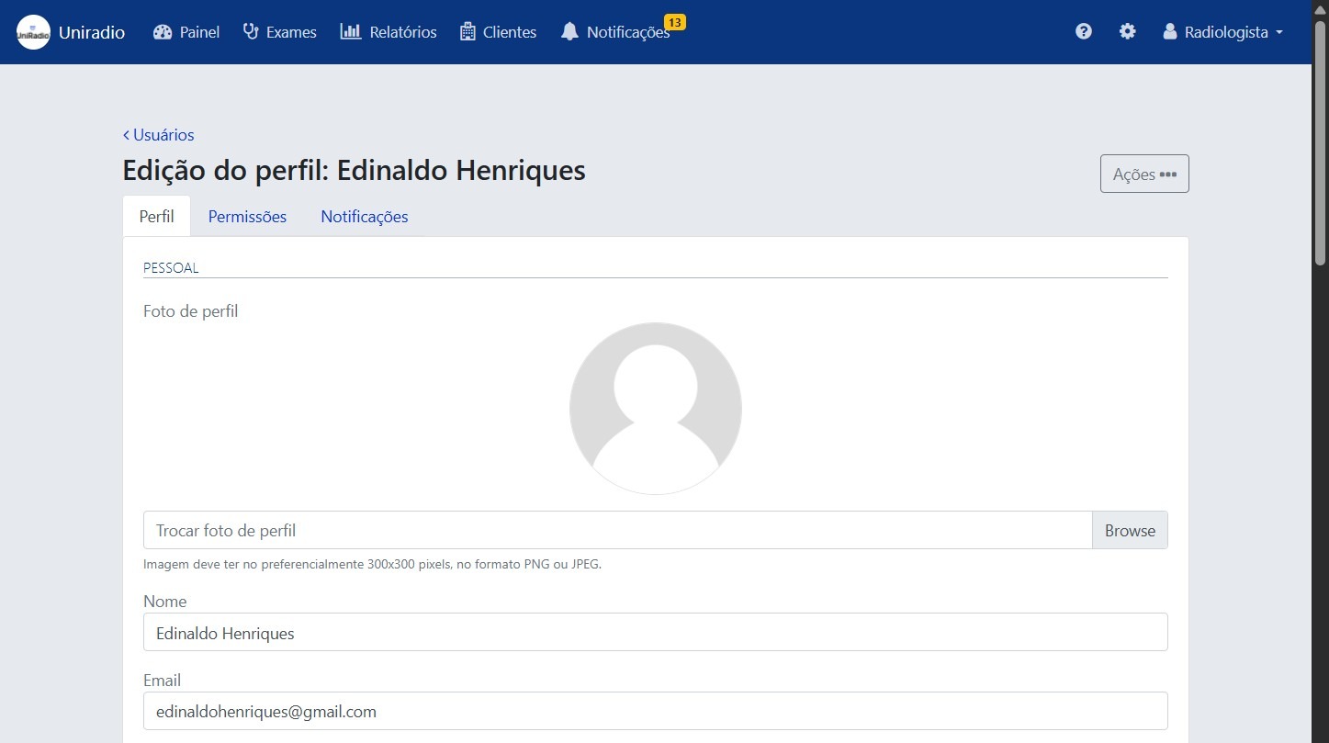Click the settings gear icon

(1127, 31)
